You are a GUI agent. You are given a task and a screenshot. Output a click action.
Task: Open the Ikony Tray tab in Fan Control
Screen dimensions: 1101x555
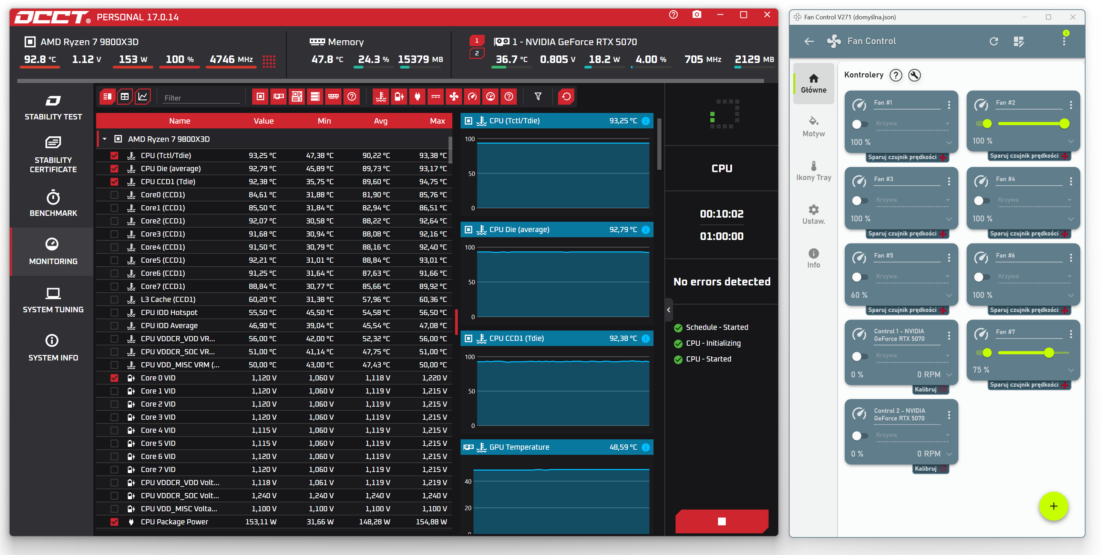pyautogui.click(x=813, y=171)
